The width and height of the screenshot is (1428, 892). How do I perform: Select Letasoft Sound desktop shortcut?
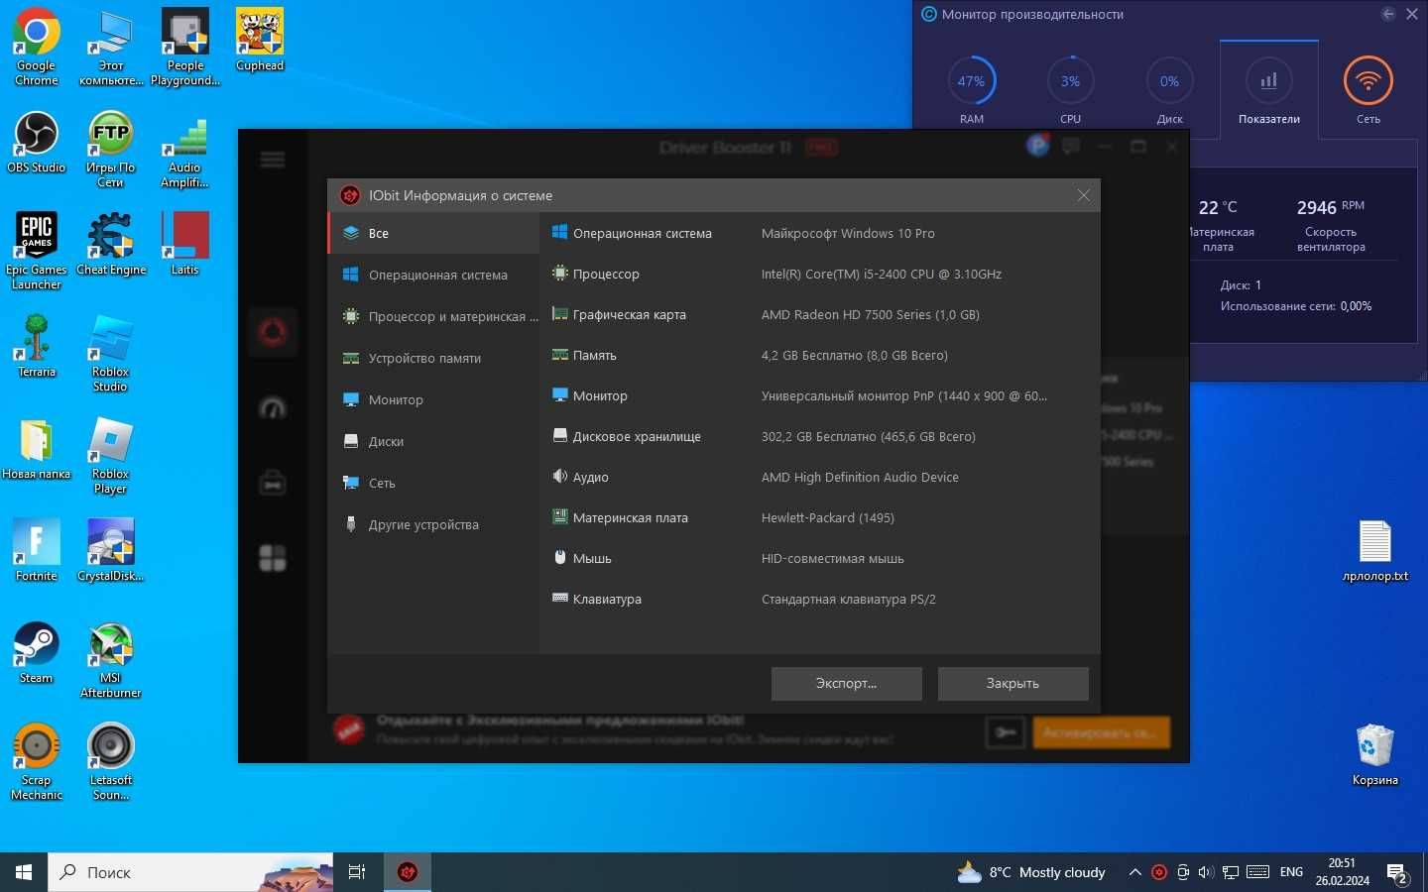[111, 761]
